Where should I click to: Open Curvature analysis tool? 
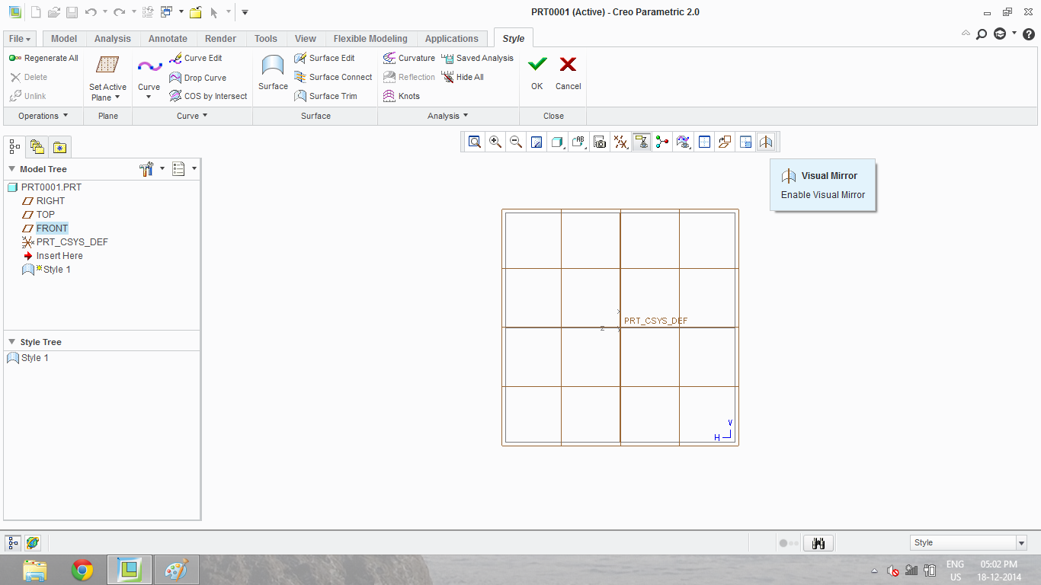click(x=408, y=58)
